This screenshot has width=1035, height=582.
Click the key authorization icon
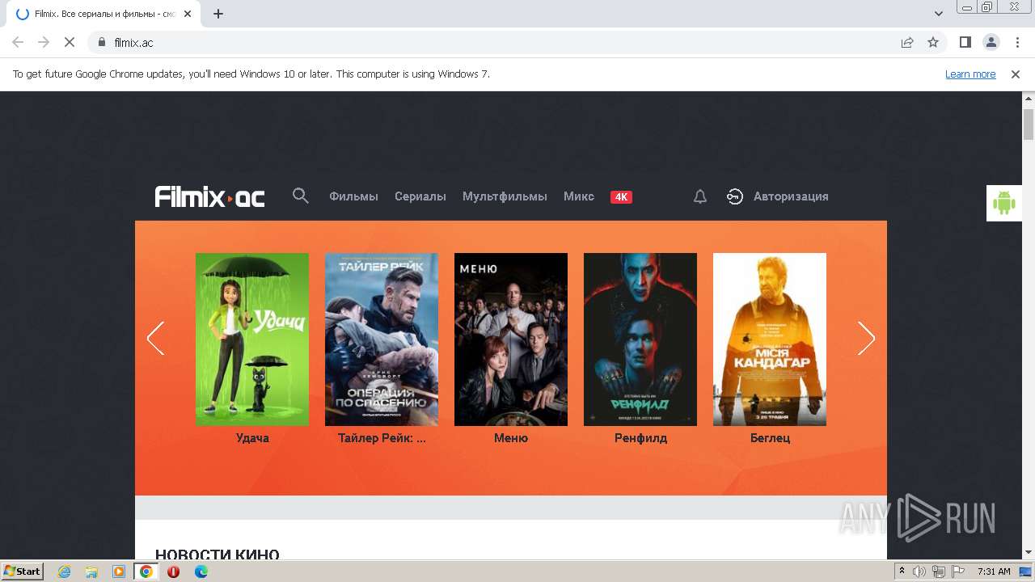(x=735, y=196)
